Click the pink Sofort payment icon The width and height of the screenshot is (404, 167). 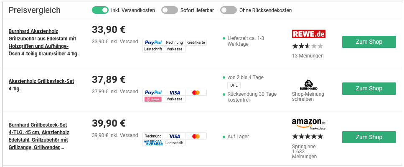(153, 99)
